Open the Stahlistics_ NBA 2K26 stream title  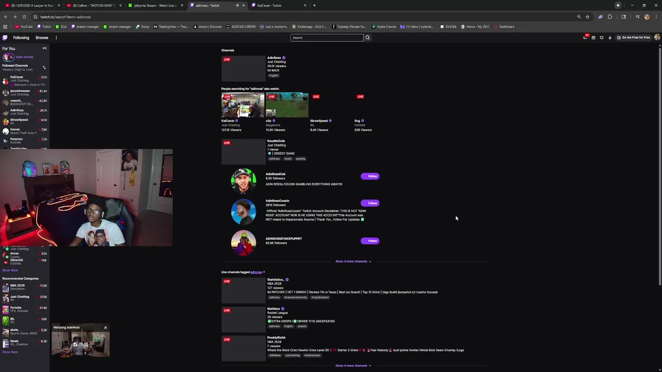tap(352, 292)
